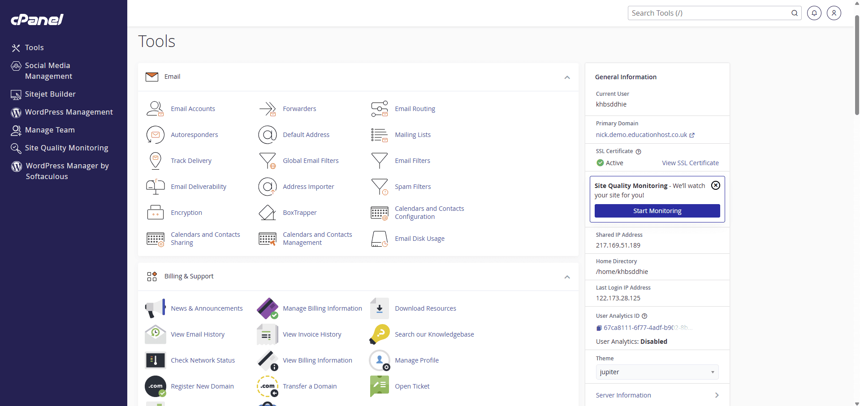This screenshot has height=406, width=860.
Task: Click the Forwarders arrow icon
Action: click(268, 109)
